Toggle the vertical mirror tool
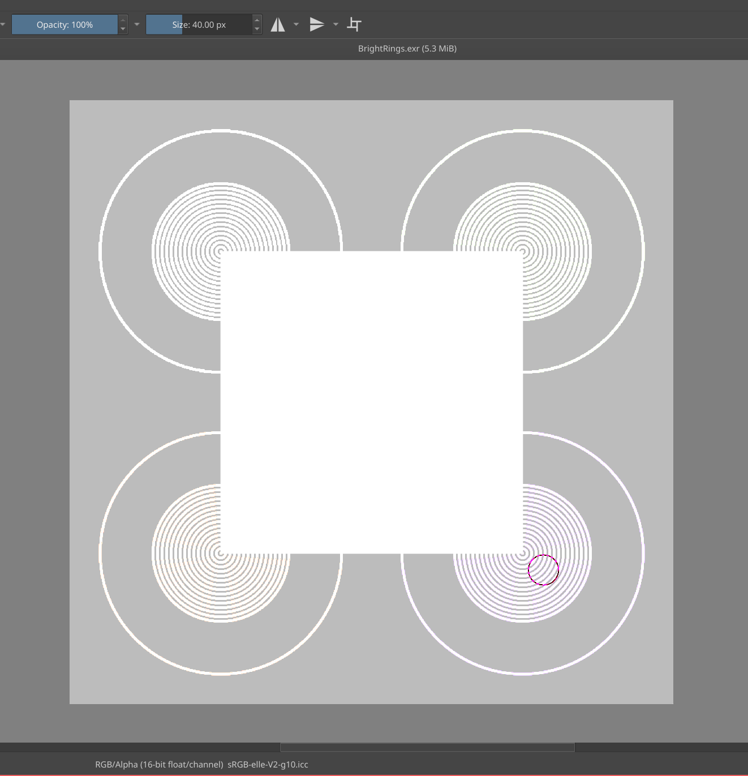Viewport: 748px width, 776px height. 317,24
